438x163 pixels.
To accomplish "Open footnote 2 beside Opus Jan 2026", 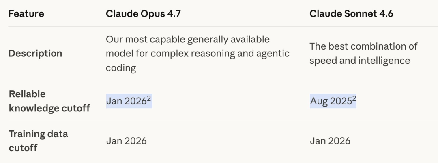I will tap(149, 98).
